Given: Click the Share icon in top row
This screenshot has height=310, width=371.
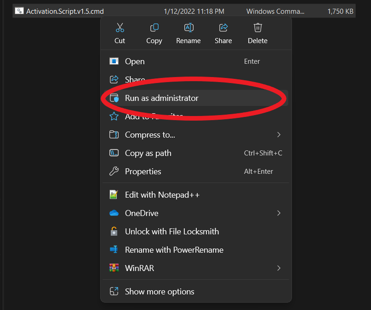Looking at the screenshot, I should [x=223, y=28].
